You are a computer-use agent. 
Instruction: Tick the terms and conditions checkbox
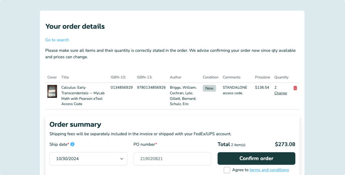click(x=227, y=170)
